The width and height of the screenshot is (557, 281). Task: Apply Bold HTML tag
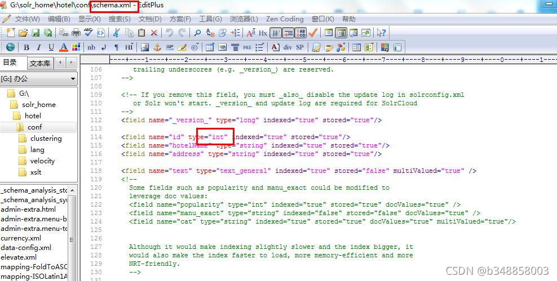pyautogui.click(x=26, y=47)
